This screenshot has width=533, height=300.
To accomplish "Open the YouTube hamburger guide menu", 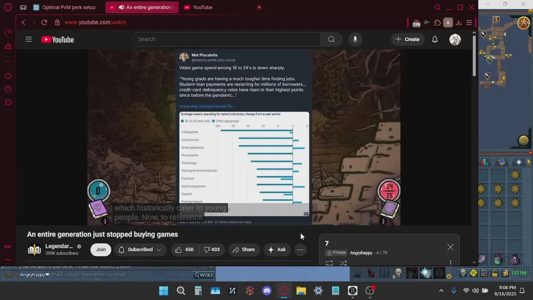I will click(x=28, y=39).
